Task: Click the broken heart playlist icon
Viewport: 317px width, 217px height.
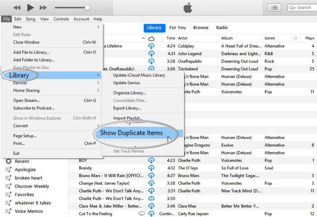Action: click(x=8, y=178)
